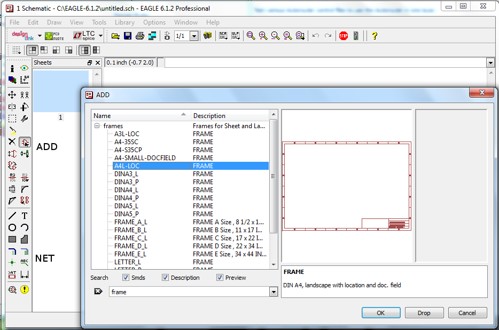Viewport: 499px width, 330px height.
Task: Select the Circle drawing tool
Action: [12, 227]
